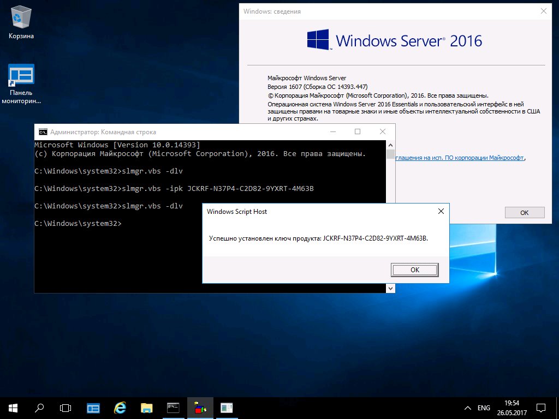This screenshot has height=419, width=559.
Task: Minimize the Command Prompt window
Action: (x=333, y=132)
